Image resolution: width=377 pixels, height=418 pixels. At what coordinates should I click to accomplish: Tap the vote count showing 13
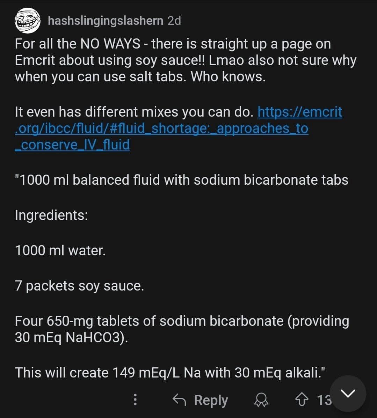point(324,400)
